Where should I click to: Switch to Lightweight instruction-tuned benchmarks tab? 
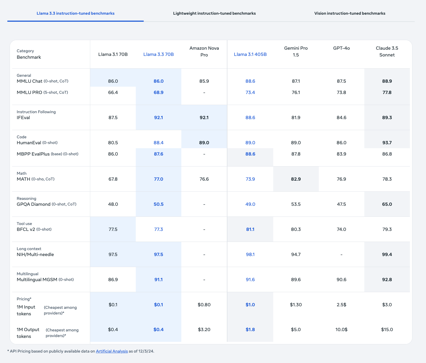214,13
